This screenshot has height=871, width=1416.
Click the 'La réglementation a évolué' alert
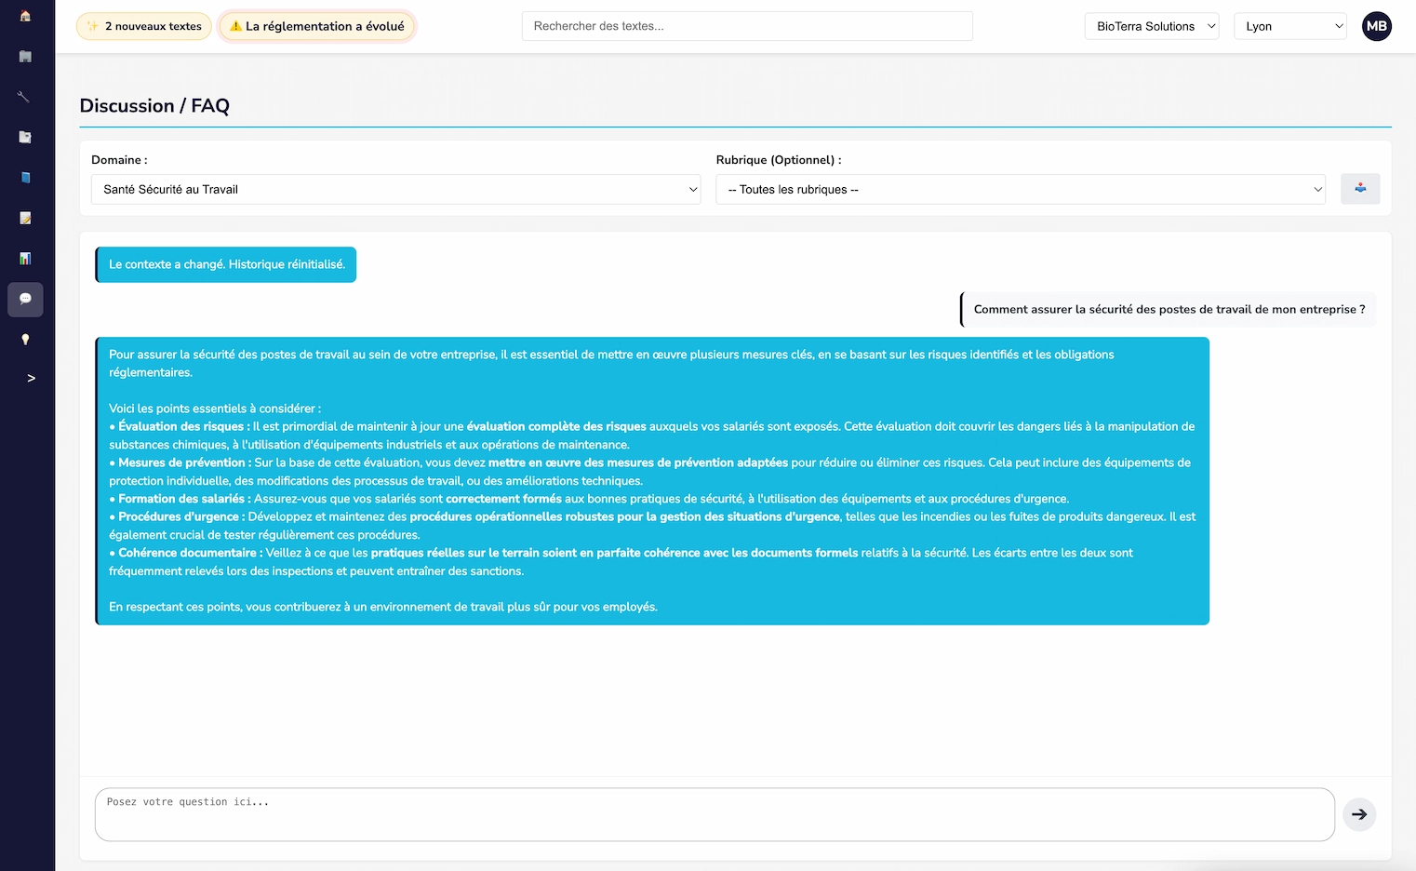tap(317, 26)
